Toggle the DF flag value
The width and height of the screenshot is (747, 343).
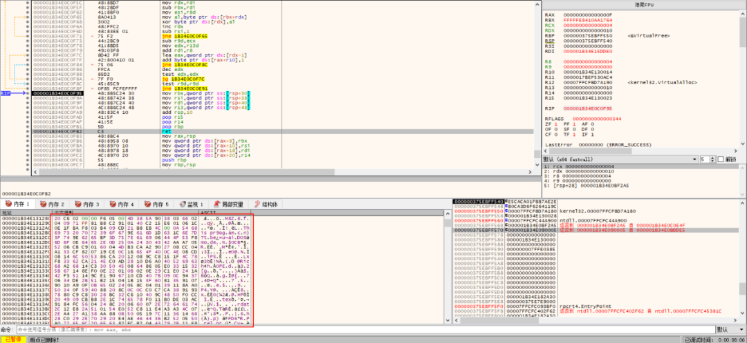tap(593, 129)
